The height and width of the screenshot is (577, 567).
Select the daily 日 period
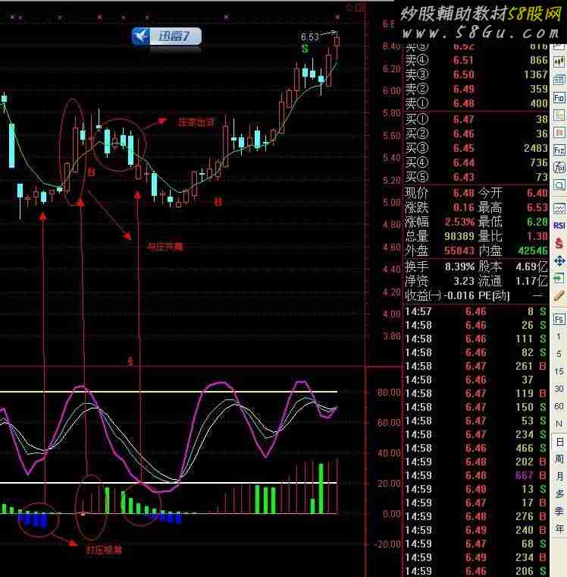559,442
